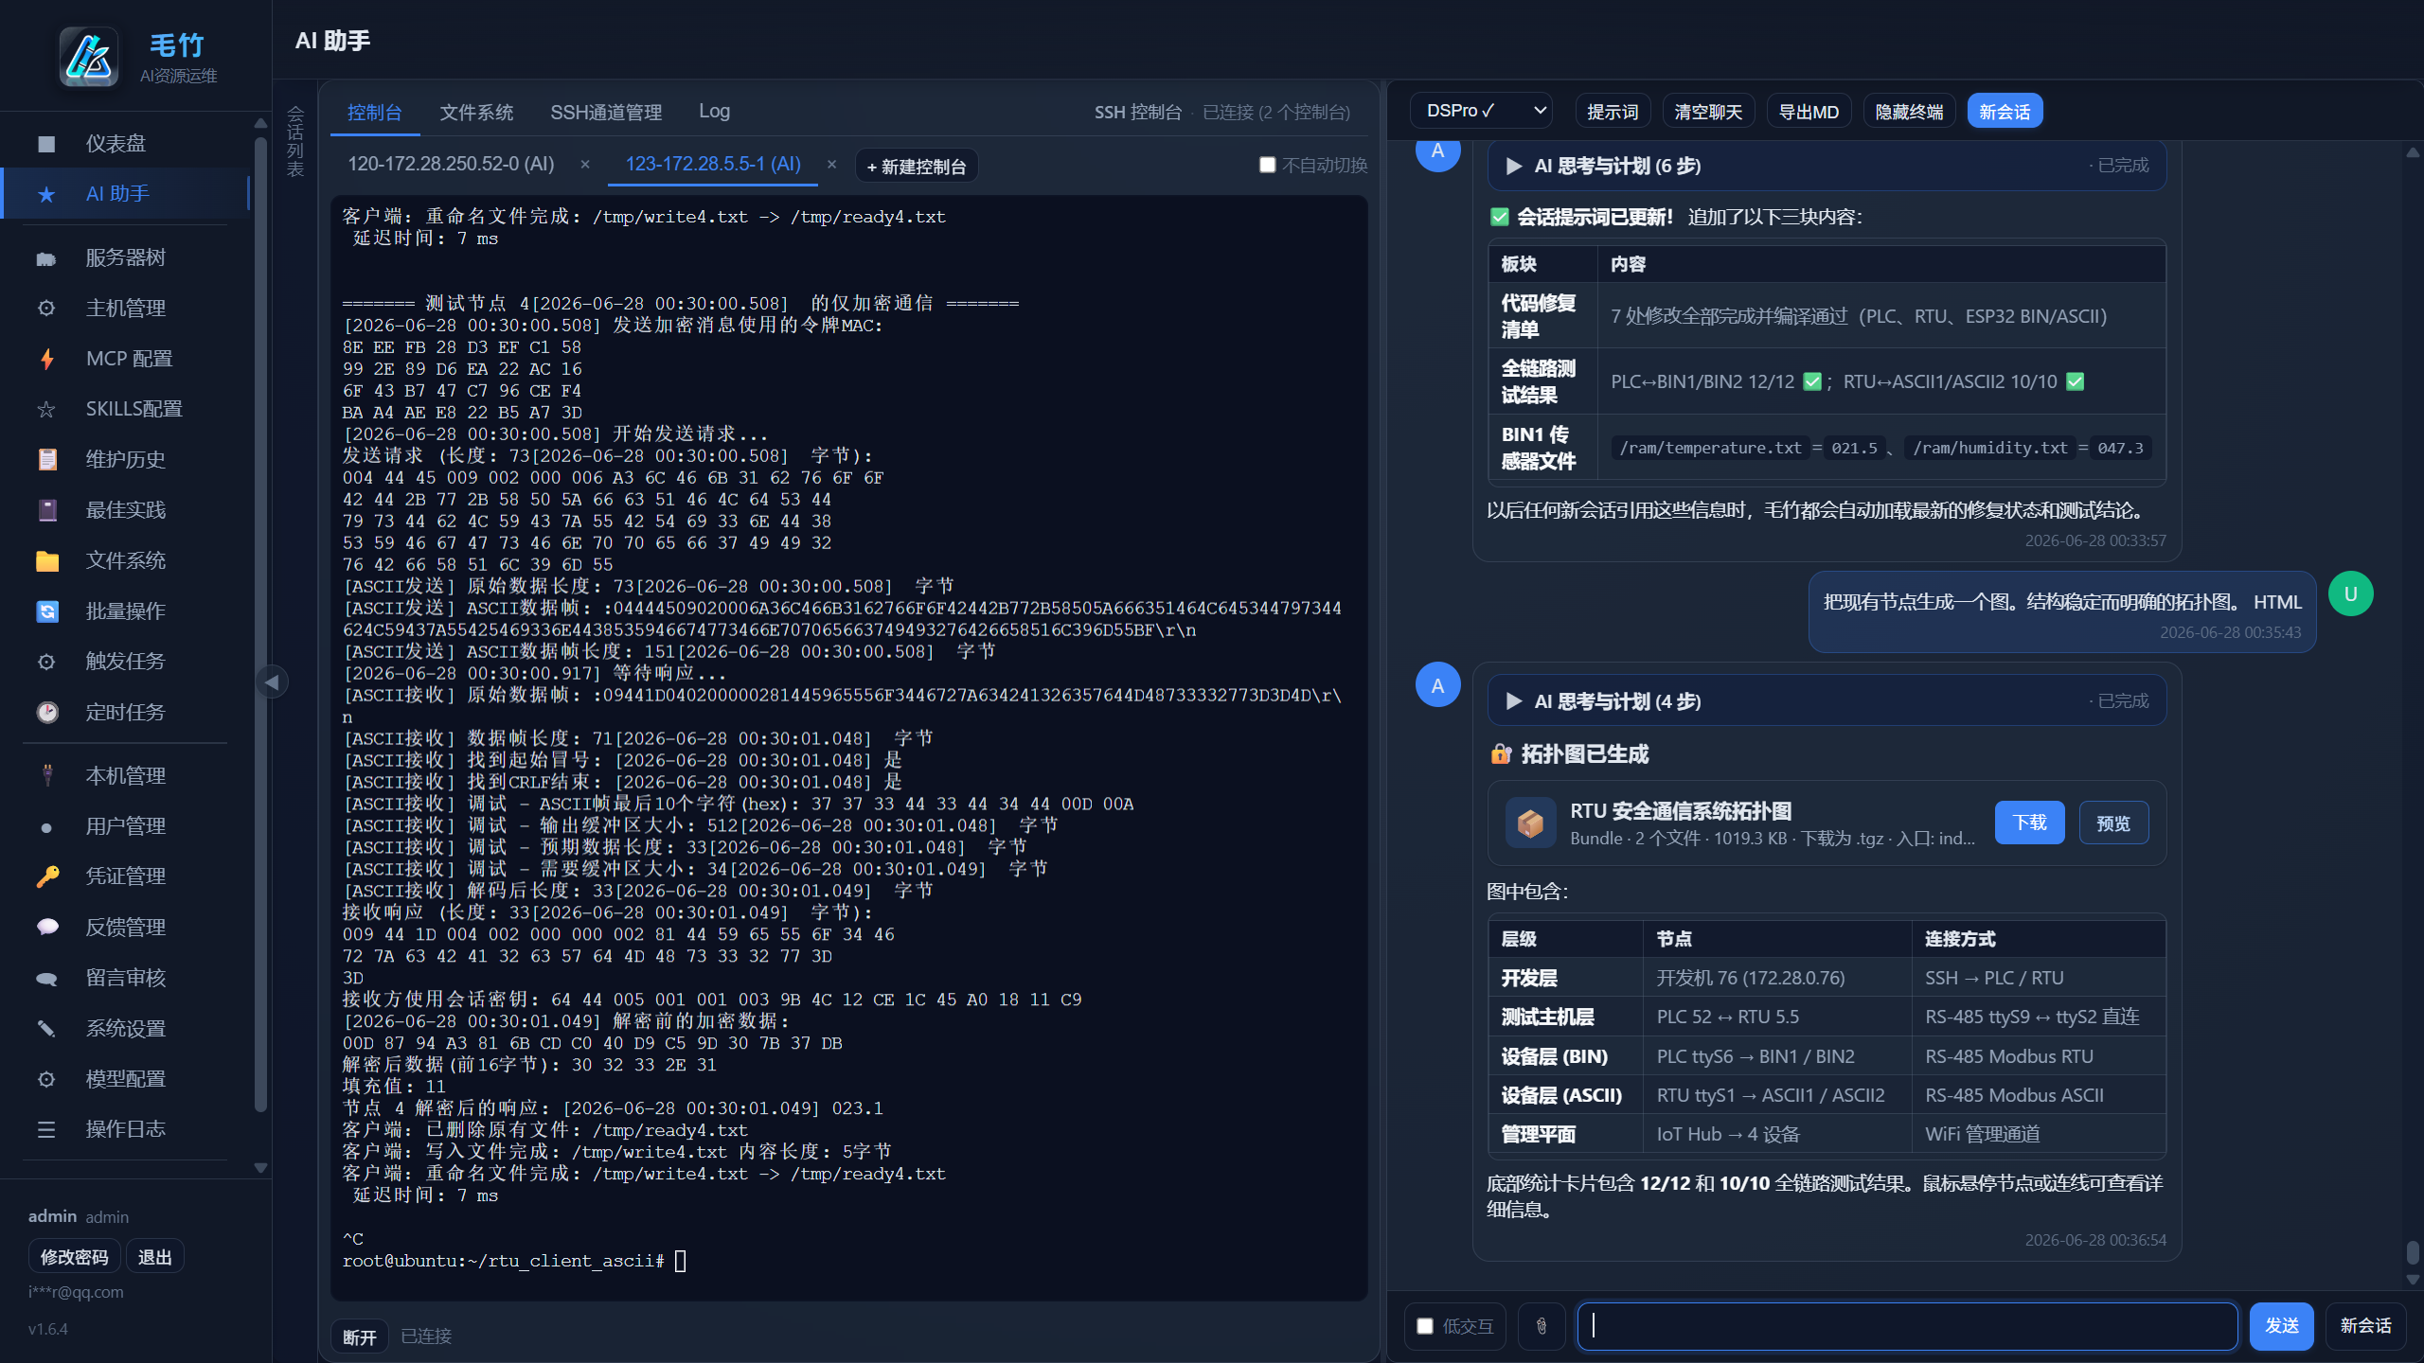Click sidebar scroll down arrow
The image size is (2424, 1363).
(260, 1168)
